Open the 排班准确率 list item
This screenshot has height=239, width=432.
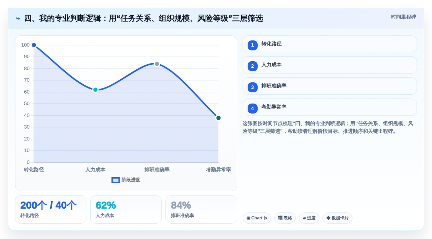point(329,86)
